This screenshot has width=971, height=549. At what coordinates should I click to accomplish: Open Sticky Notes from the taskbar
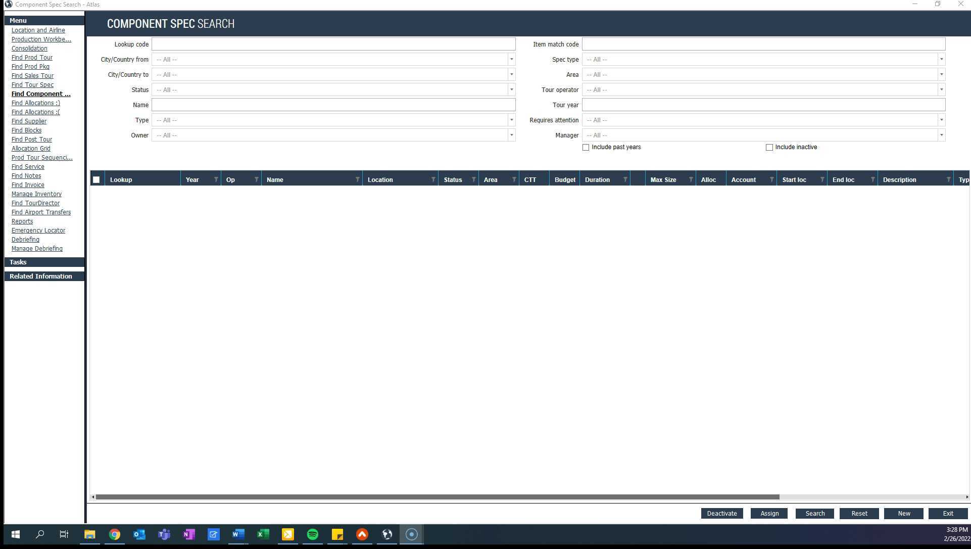(337, 534)
